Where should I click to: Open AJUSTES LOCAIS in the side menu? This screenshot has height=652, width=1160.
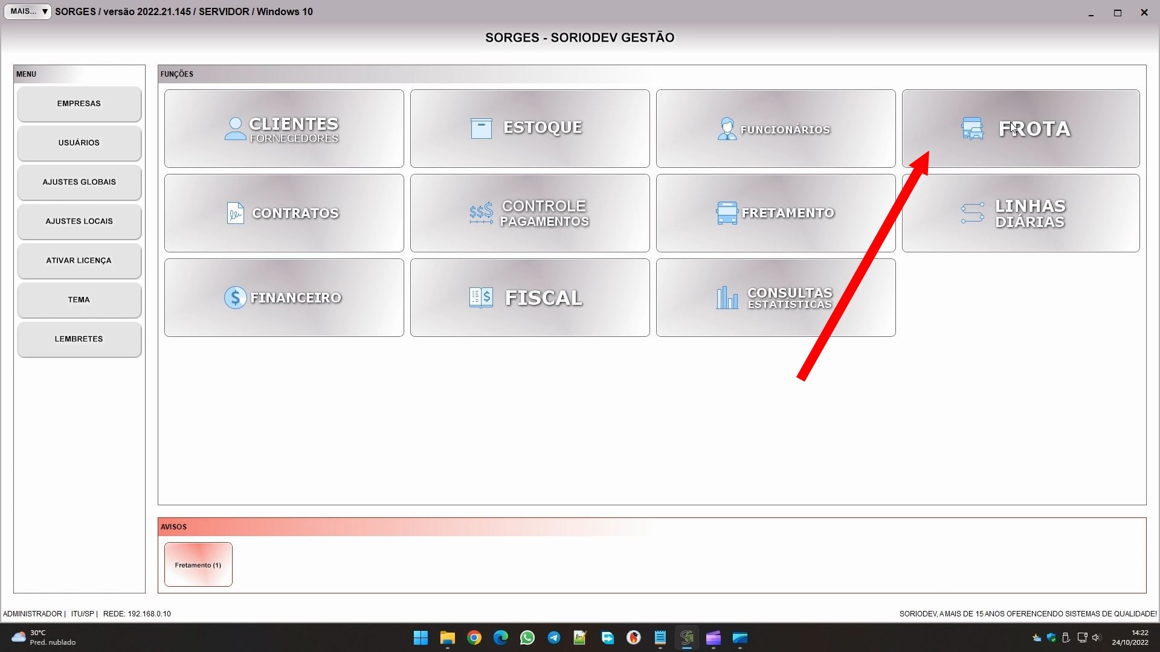(79, 222)
